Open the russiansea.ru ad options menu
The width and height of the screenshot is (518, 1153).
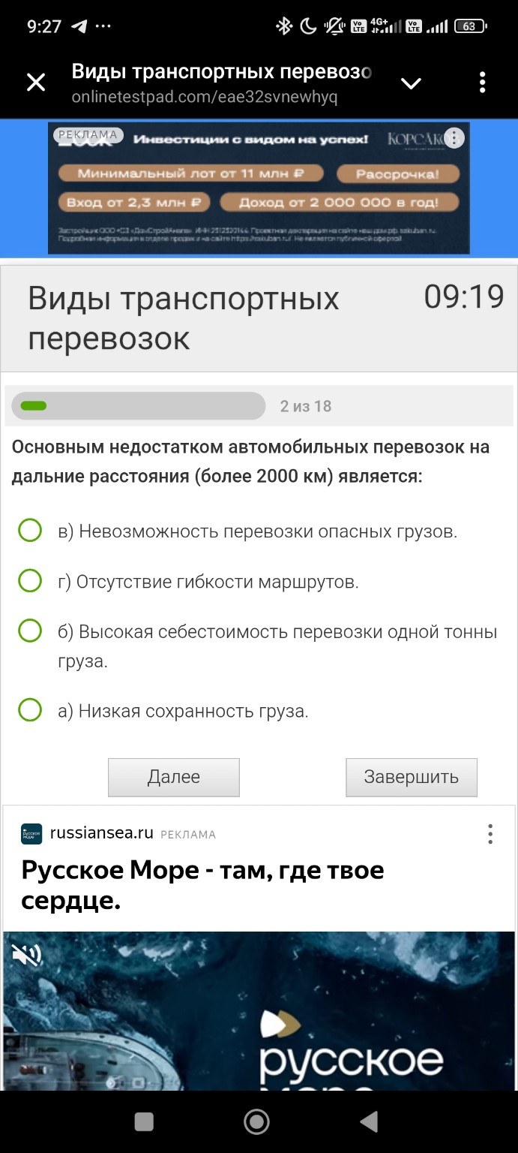490,833
